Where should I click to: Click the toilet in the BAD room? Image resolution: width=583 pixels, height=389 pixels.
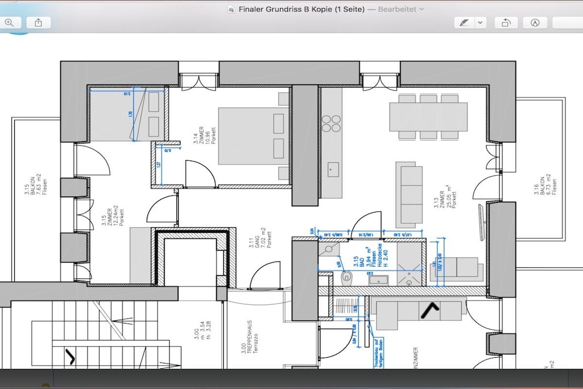click(347, 277)
